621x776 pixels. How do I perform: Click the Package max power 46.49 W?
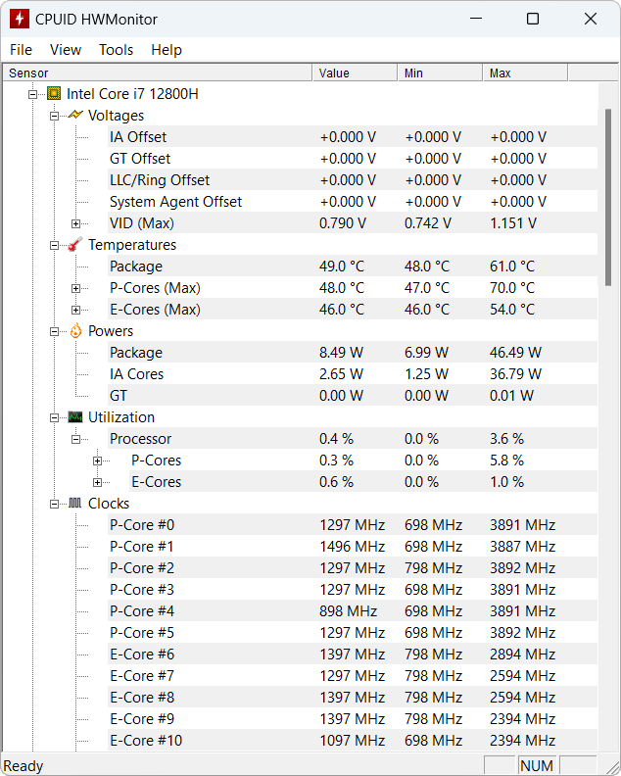pos(515,353)
